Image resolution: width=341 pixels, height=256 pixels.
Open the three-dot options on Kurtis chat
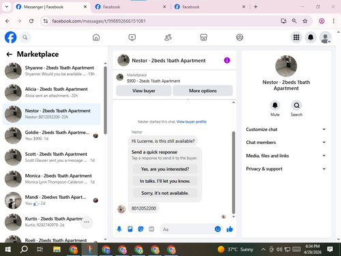pyautogui.click(x=87, y=222)
